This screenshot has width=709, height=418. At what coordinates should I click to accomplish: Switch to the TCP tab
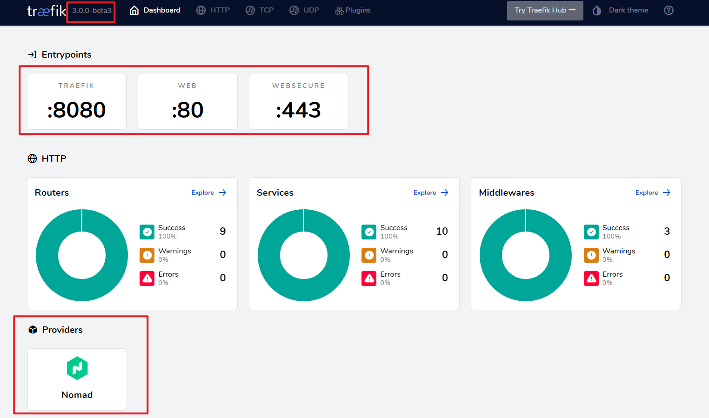click(x=260, y=10)
